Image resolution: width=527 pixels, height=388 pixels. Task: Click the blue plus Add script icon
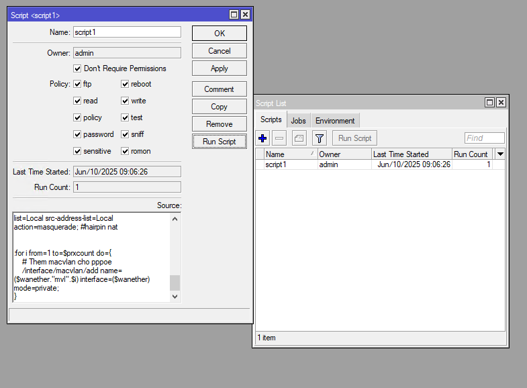click(x=263, y=138)
